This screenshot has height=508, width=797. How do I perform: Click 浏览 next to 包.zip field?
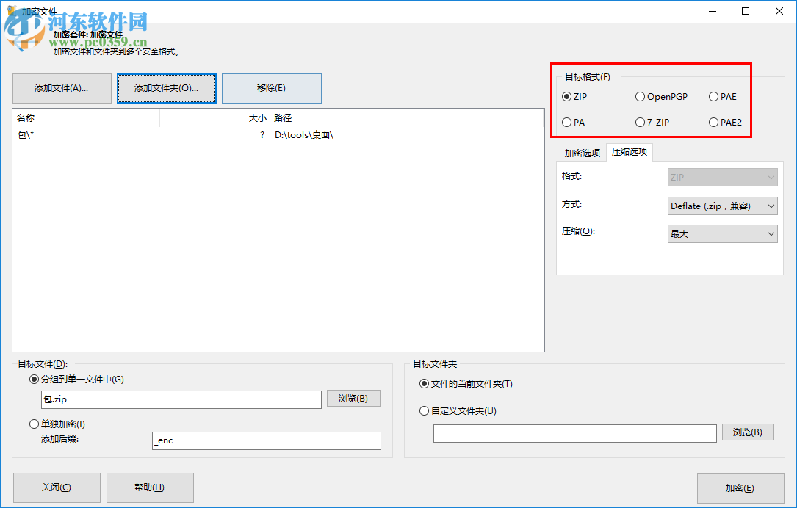(353, 398)
